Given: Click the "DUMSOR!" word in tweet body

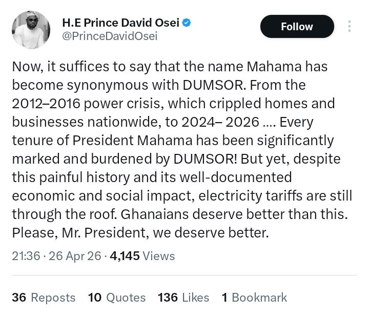Looking at the screenshot, I should click(205, 159).
